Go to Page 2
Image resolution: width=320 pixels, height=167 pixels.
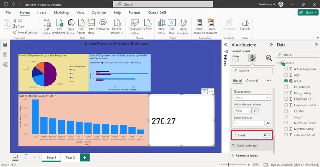click(x=70, y=157)
